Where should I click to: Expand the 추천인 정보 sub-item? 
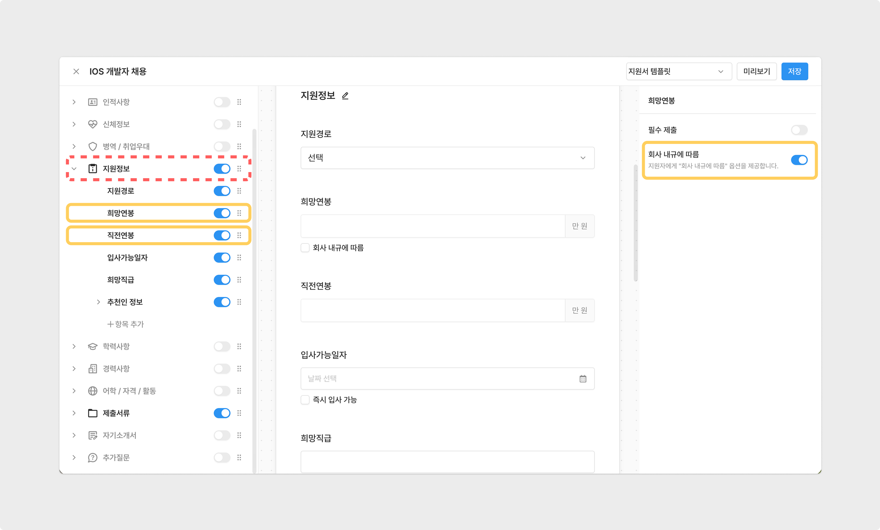[98, 302]
